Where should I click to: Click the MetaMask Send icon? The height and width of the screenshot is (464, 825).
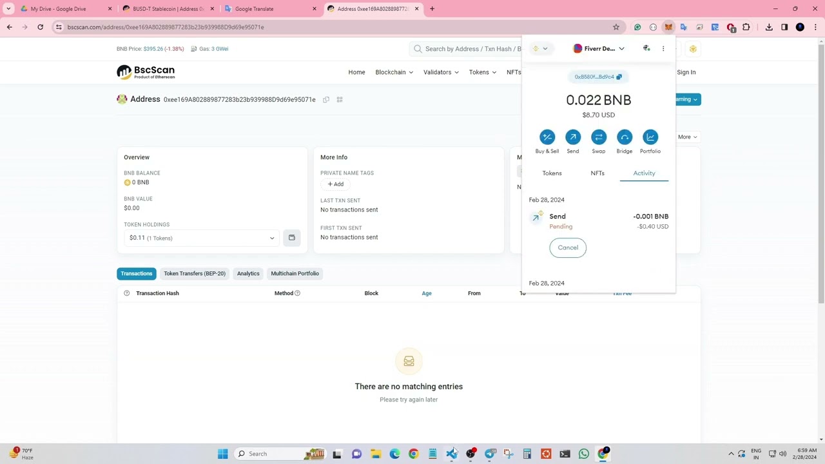[573, 137]
